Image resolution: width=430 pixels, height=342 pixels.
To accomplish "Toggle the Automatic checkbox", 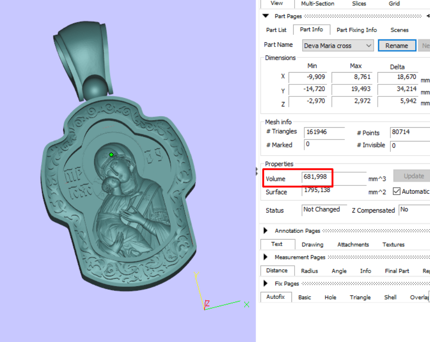I will click(x=396, y=191).
